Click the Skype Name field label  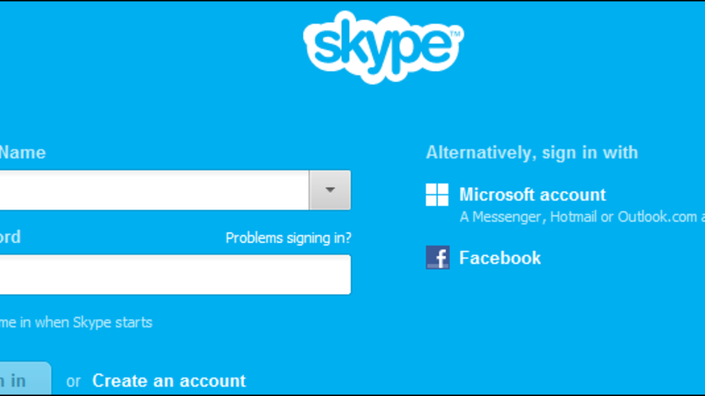23,152
